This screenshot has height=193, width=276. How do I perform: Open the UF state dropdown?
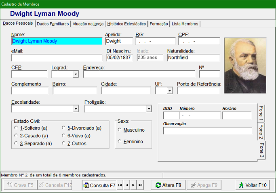tap(169, 90)
